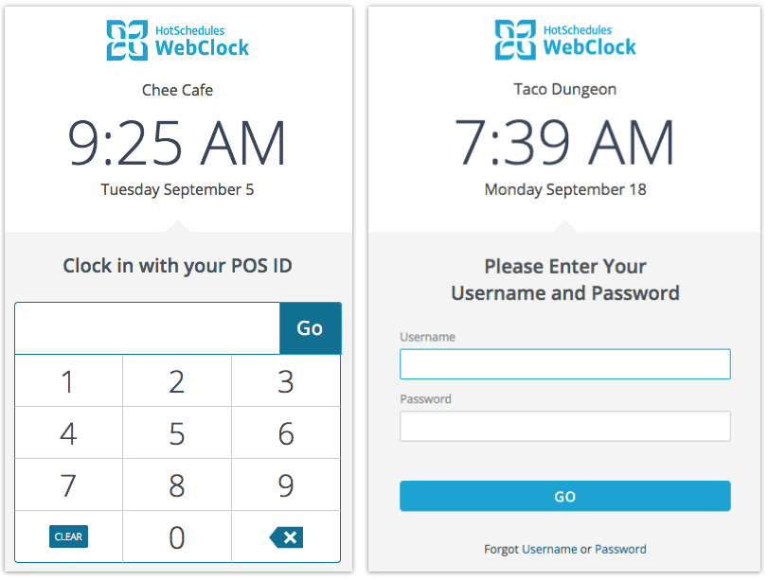Click the backspace icon on the keypad
Viewport: 768px width, 580px height.
(286, 537)
